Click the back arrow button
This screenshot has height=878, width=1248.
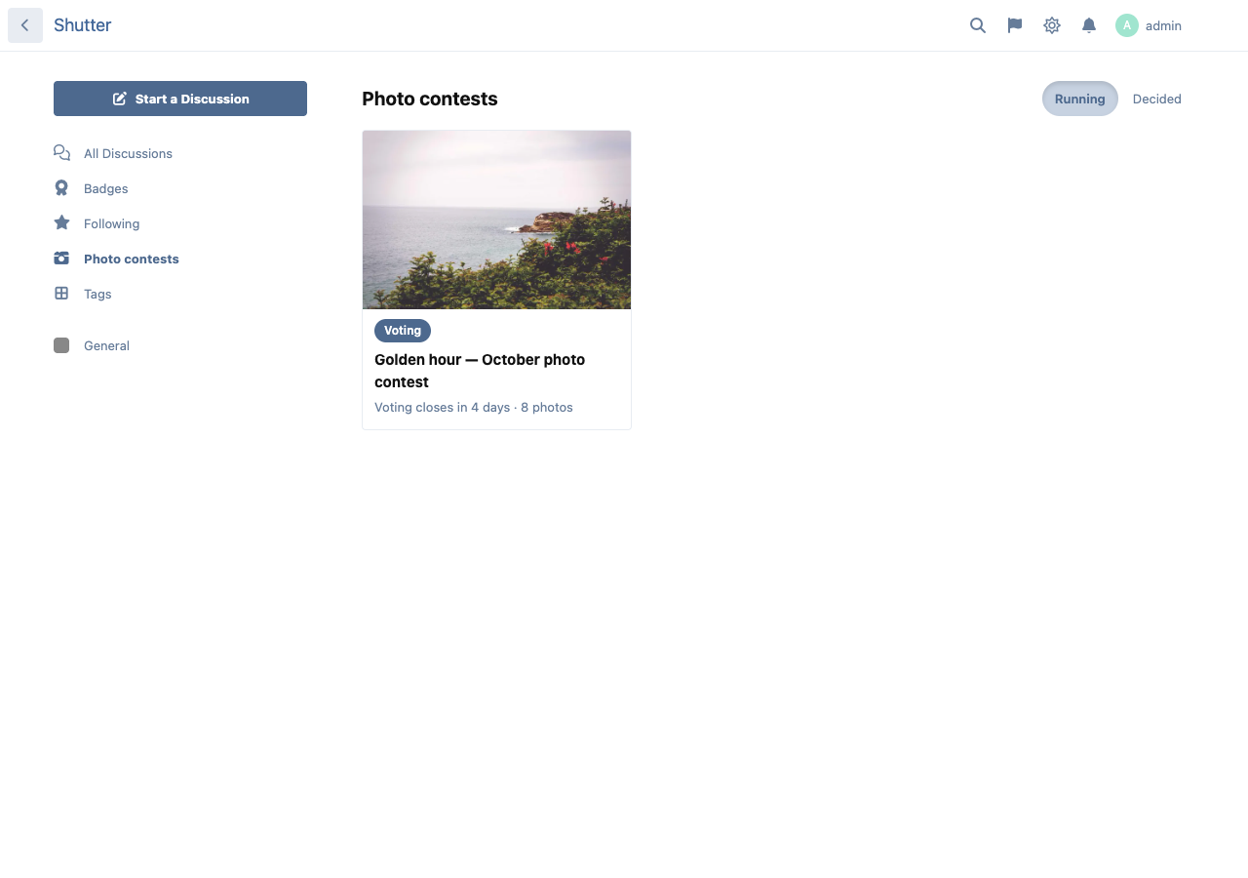pyautogui.click(x=25, y=25)
